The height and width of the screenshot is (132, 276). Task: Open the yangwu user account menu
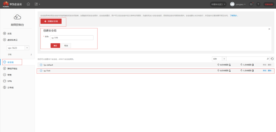[x=238, y=4]
